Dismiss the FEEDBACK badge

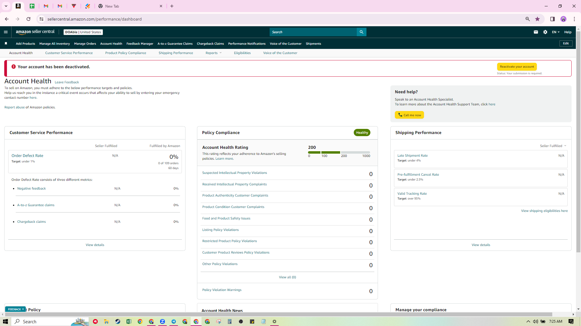click(23, 309)
